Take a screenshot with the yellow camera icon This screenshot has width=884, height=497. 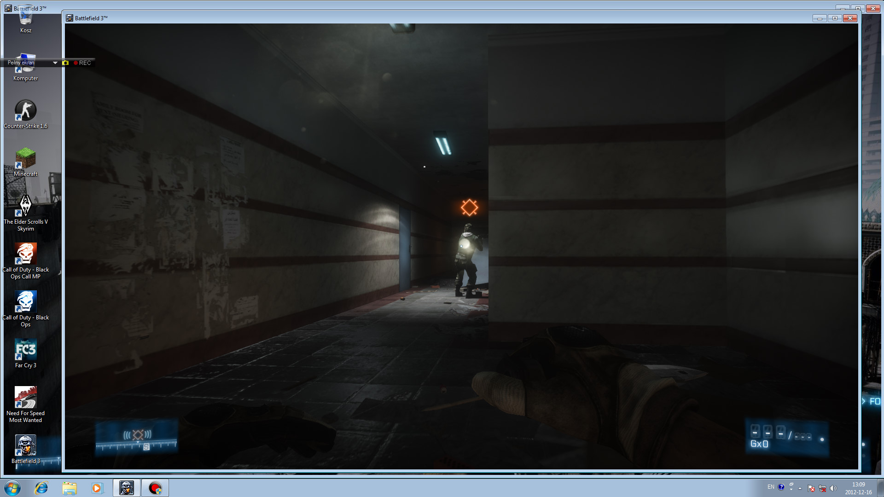coord(65,63)
